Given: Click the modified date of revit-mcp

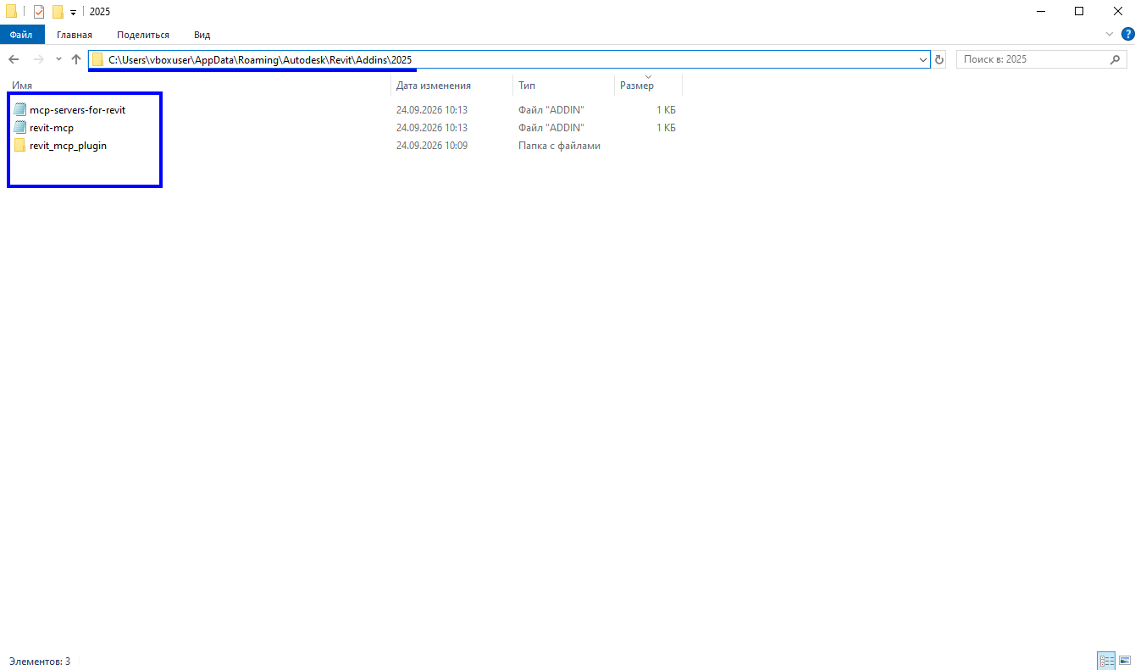Looking at the screenshot, I should tap(432, 128).
